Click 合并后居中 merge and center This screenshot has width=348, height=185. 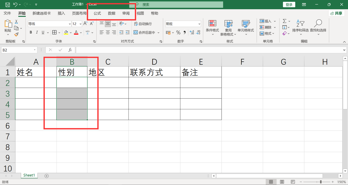pos(144,32)
